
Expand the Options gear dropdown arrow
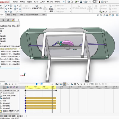108,2
